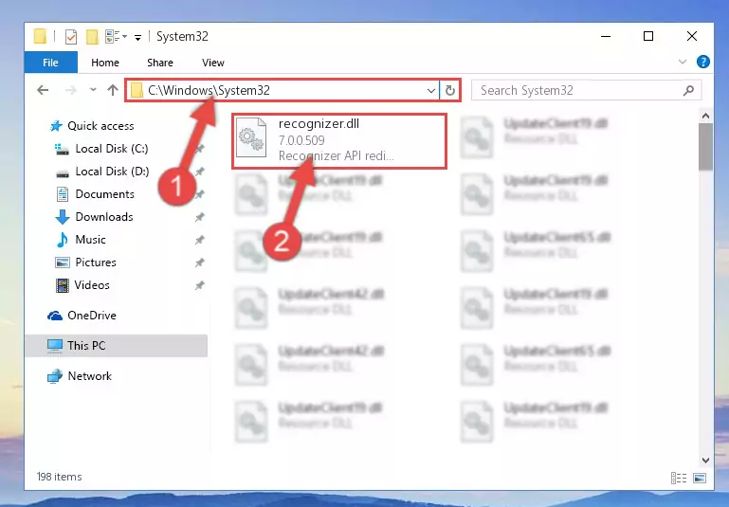Go back with the Back arrow

(x=43, y=90)
